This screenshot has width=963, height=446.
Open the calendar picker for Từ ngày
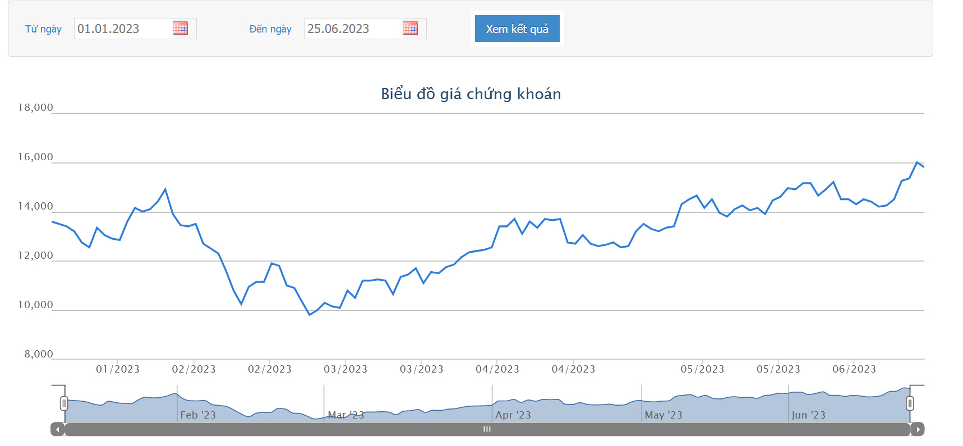[180, 28]
